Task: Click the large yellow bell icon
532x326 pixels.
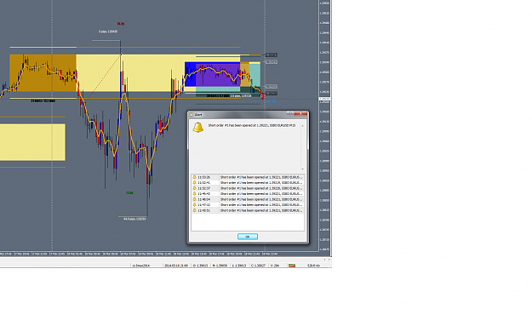Action: [198, 128]
